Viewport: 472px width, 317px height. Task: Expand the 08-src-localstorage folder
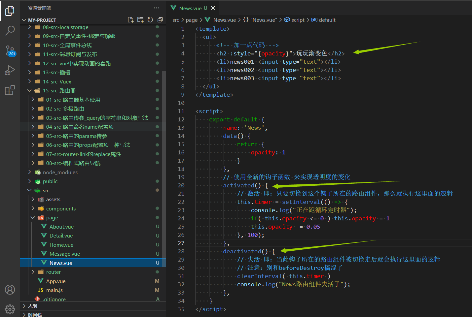pos(29,27)
